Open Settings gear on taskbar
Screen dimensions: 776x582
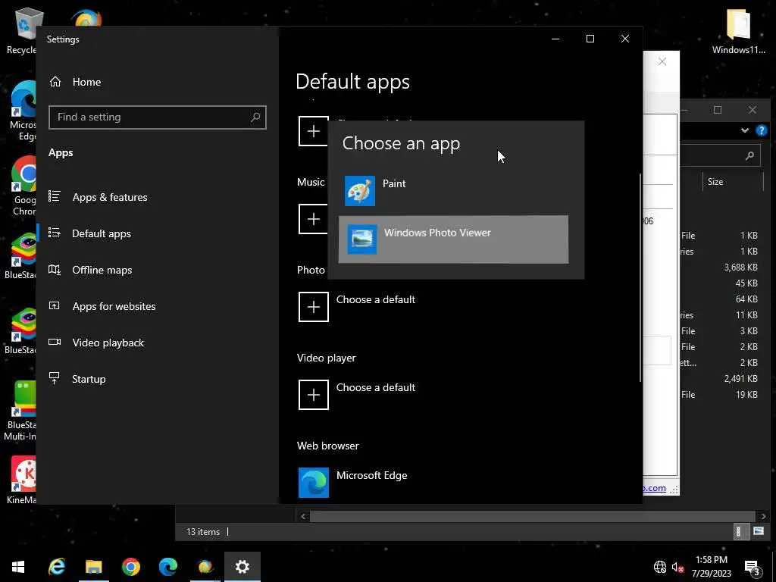pyautogui.click(x=242, y=567)
